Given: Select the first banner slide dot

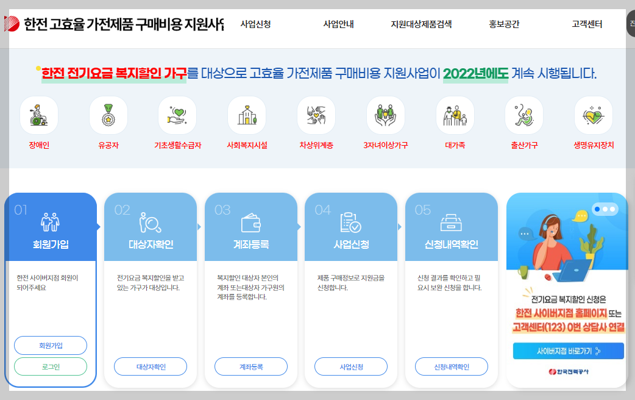Looking at the screenshot, I should coord(597,209).
